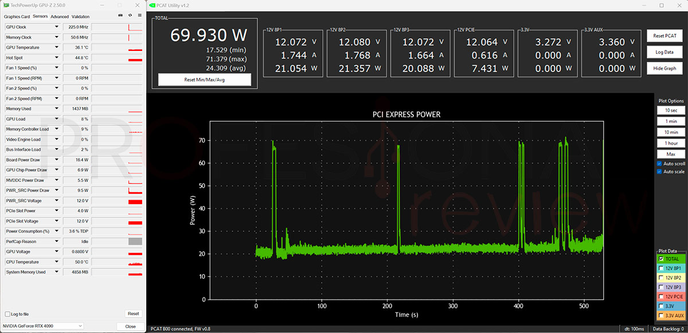
Task: Enable the 3.3V AUX plot data checkbox
Action: pyautogui.click(x=660, y=316)
